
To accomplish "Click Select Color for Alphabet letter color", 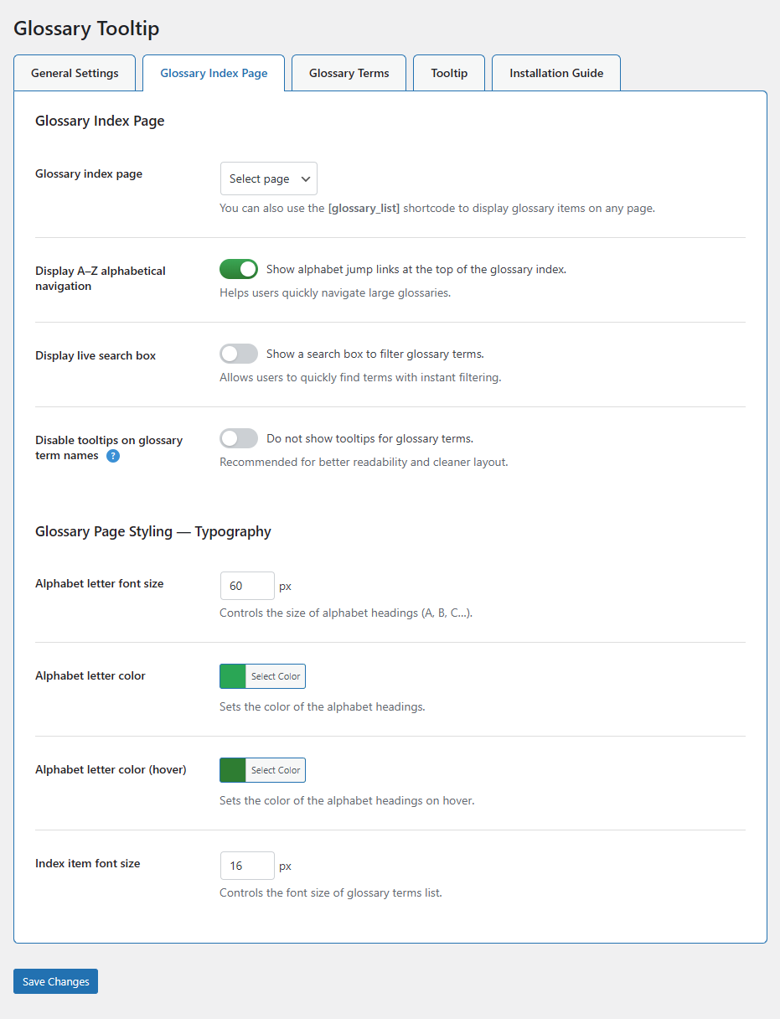I will [276, 676].
